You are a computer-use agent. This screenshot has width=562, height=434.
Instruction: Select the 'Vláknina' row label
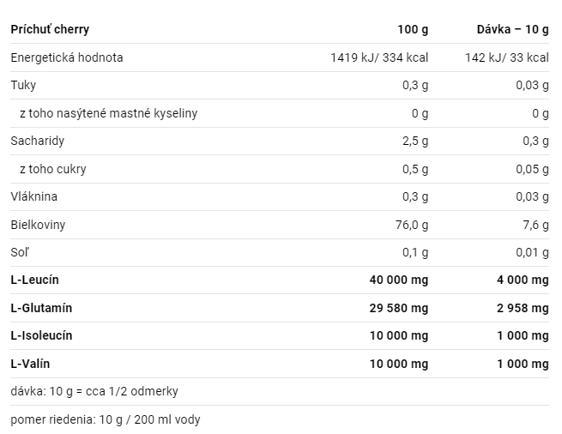(x=34, y=196)
